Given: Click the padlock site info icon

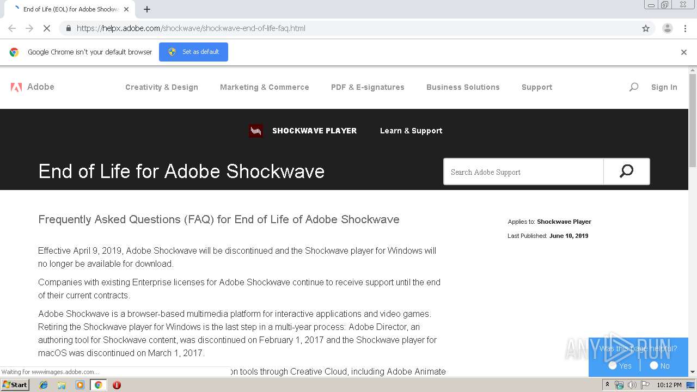Looking at the screenshot, I should (68, 28).
